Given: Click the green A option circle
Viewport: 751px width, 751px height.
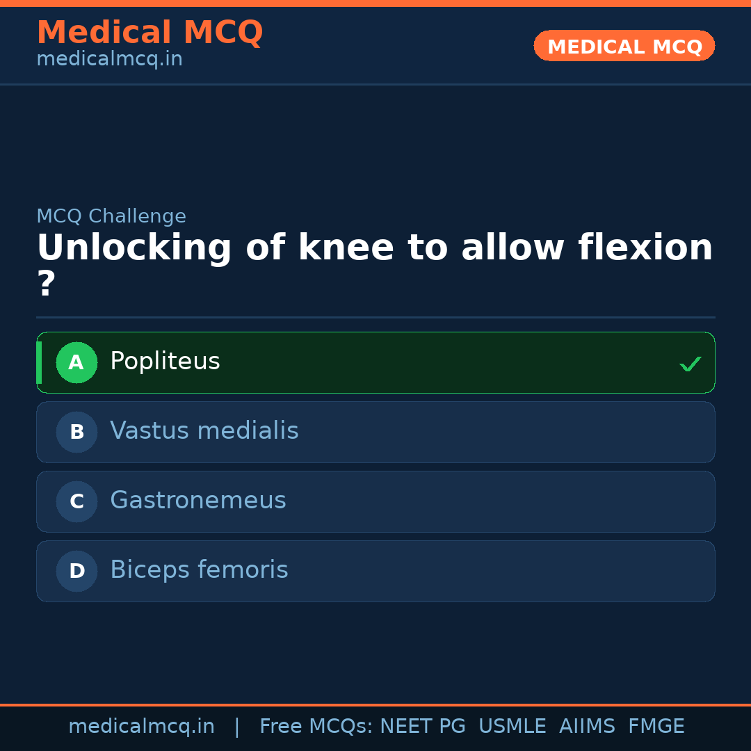Looking at the screenshot, I should pyautogui.click(x=76, y=362).
